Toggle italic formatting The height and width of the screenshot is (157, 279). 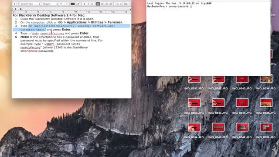pos(88,4)
